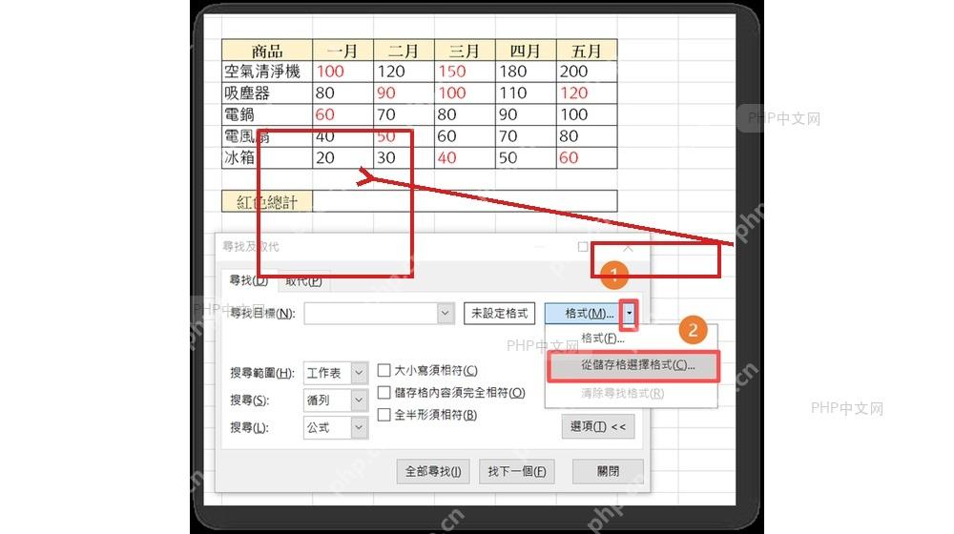Click the 關閉 button
Image resolution: width=954 pixels, height=534 pixels.
click(x=608, y=471)
